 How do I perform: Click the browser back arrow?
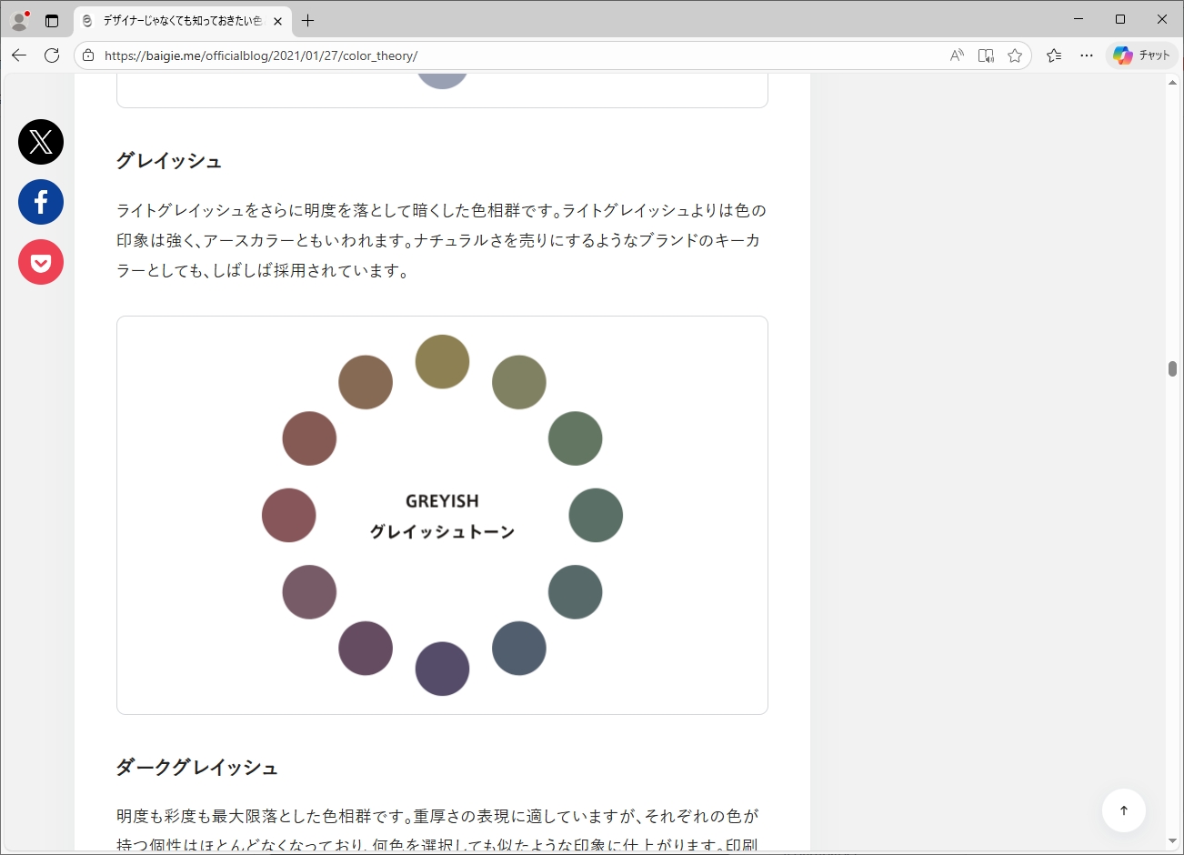point(19,55)
